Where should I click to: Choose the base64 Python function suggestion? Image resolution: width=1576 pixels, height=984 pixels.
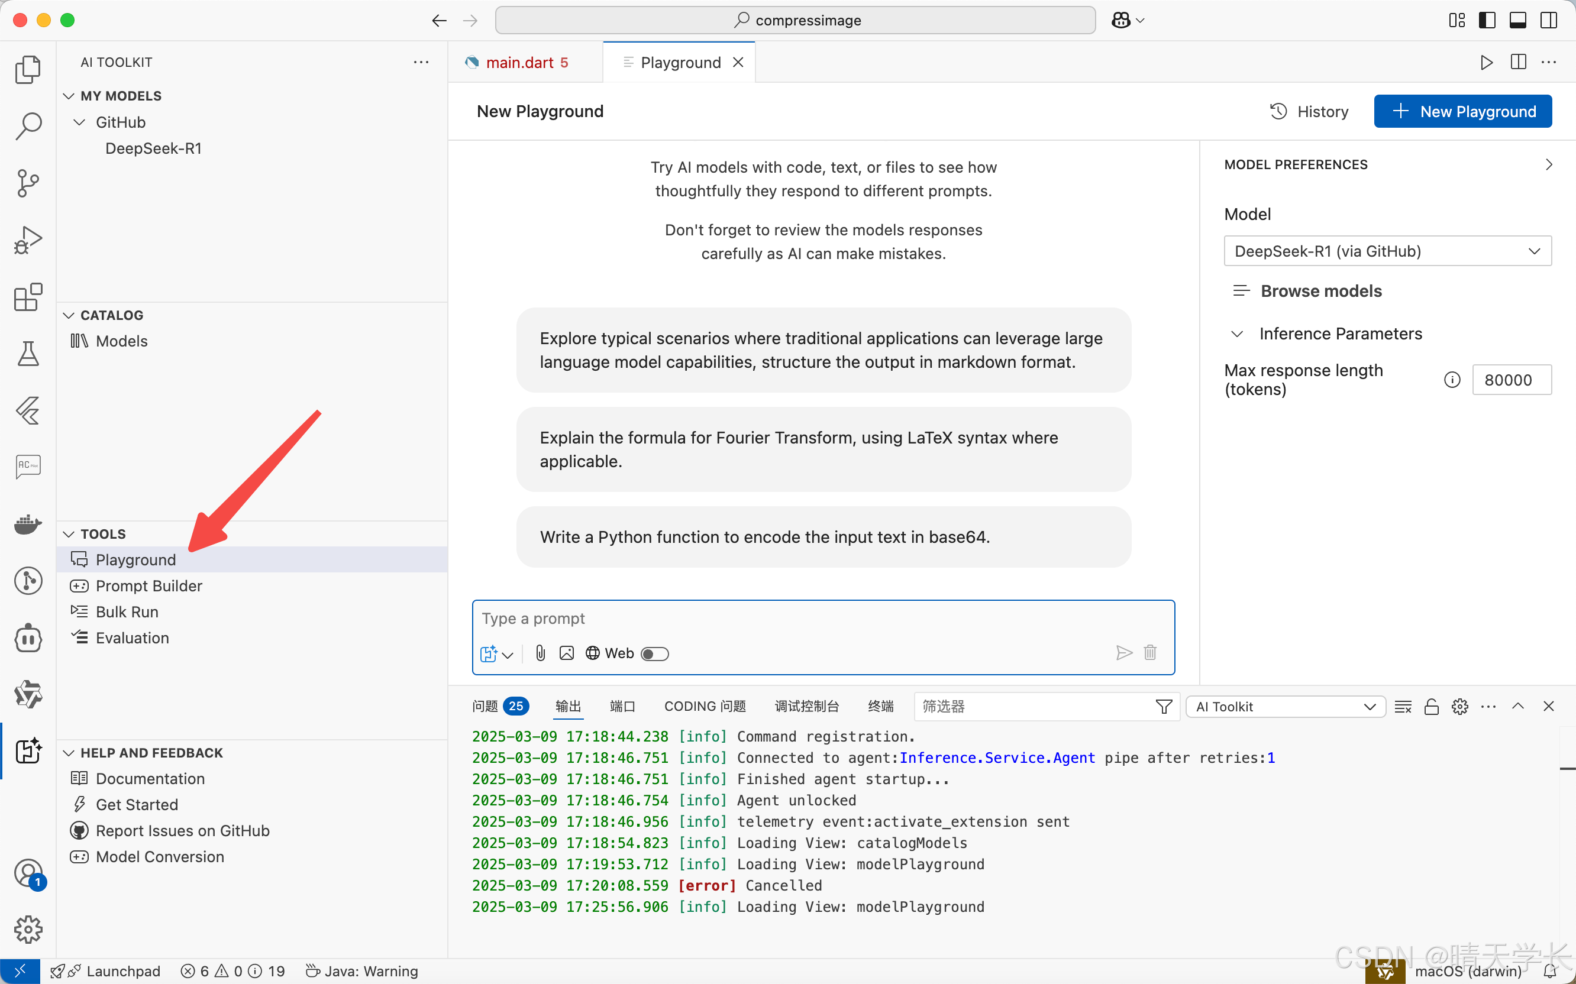(x=823, y=537)
